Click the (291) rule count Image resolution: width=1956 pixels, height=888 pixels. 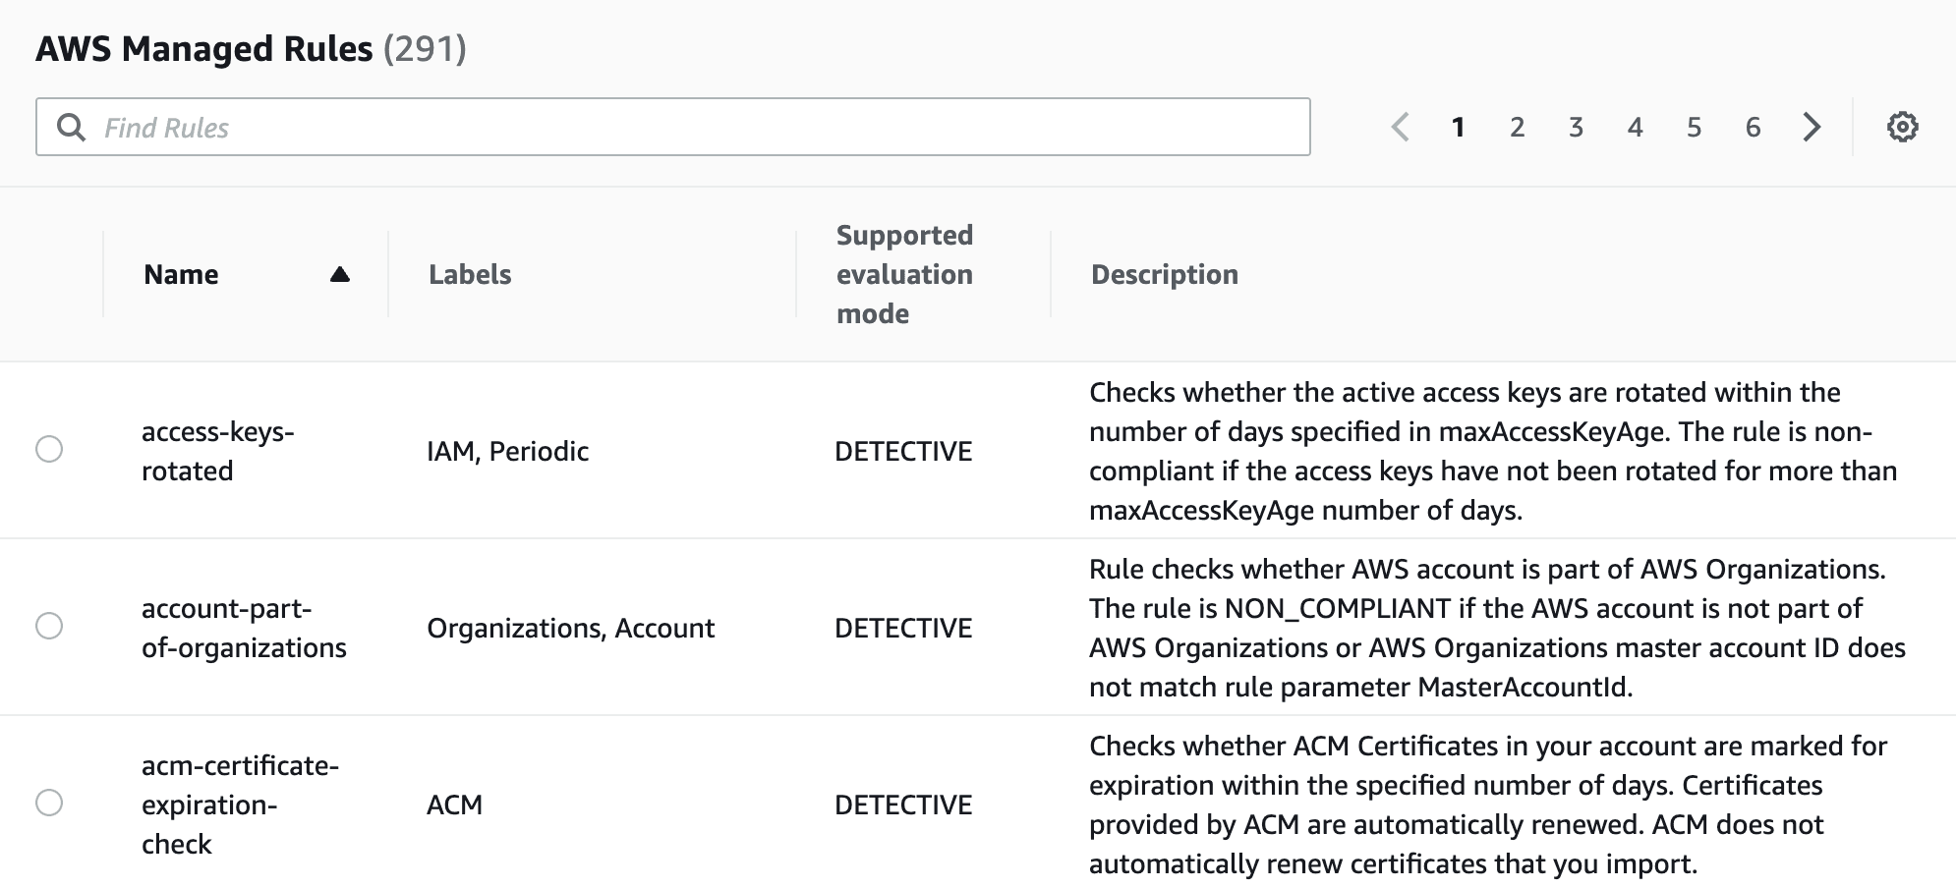point(425,48)
